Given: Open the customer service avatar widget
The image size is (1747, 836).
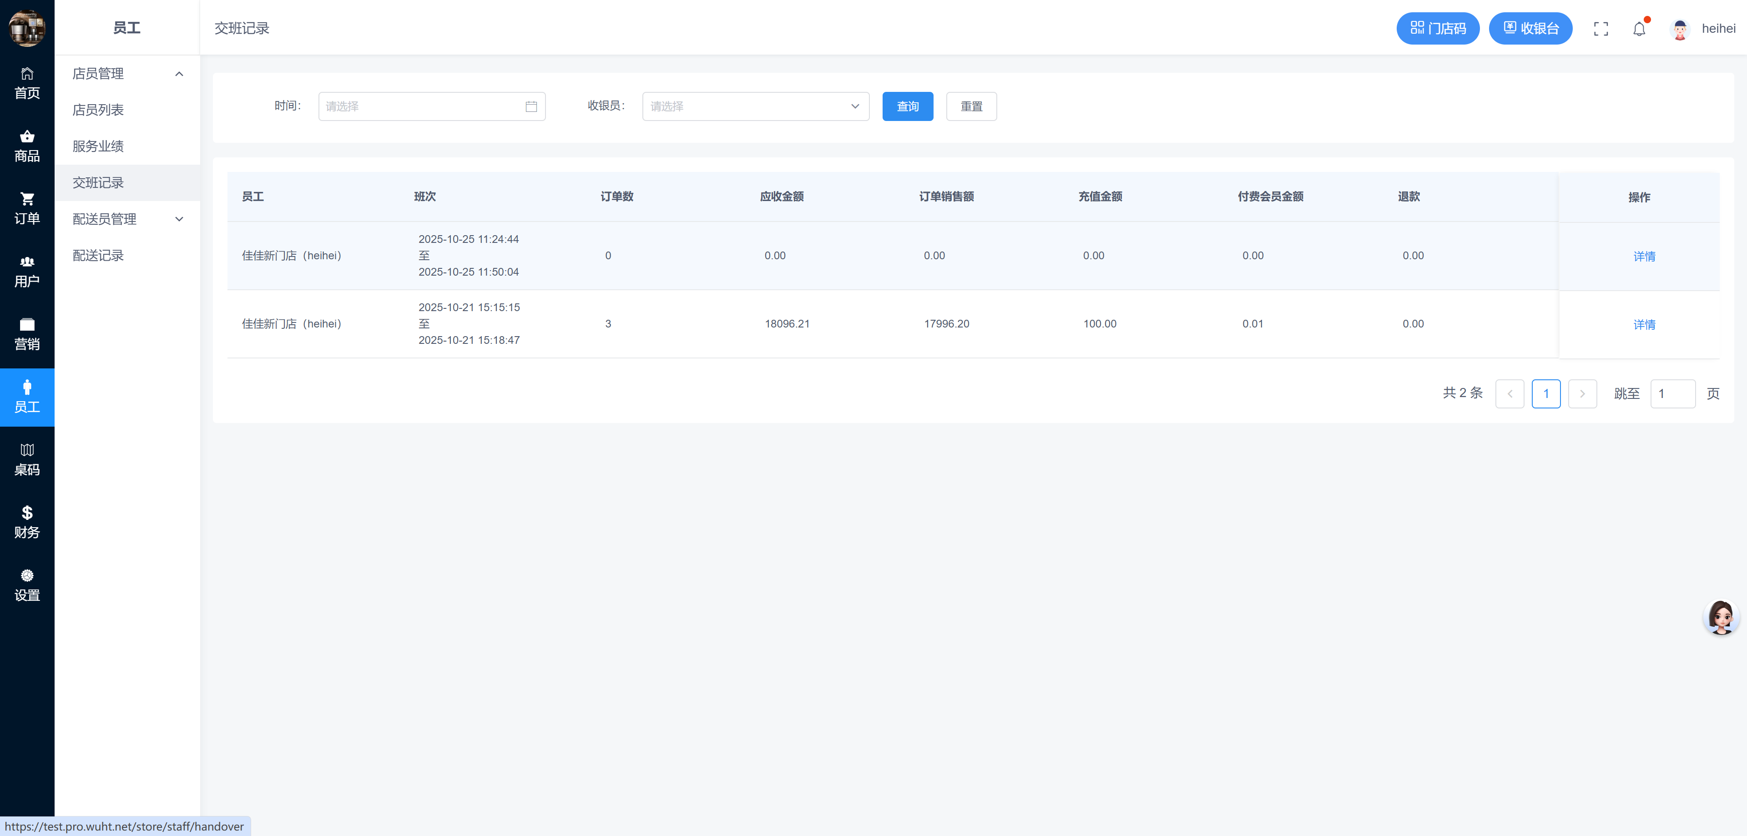Looking at the screenshot, I should point(1721,617).
